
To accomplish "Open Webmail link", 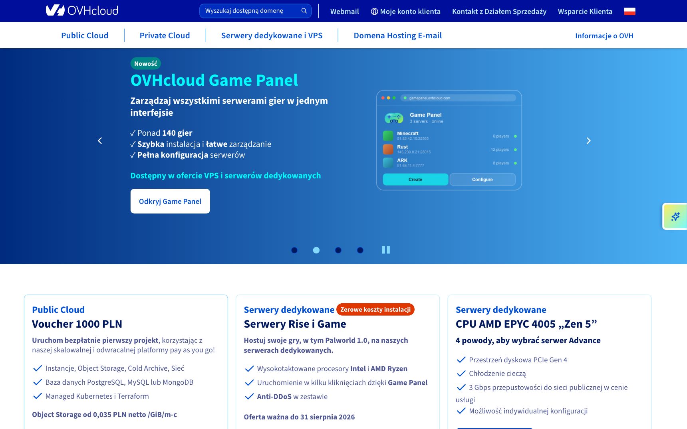I will [x=344, y=12].
